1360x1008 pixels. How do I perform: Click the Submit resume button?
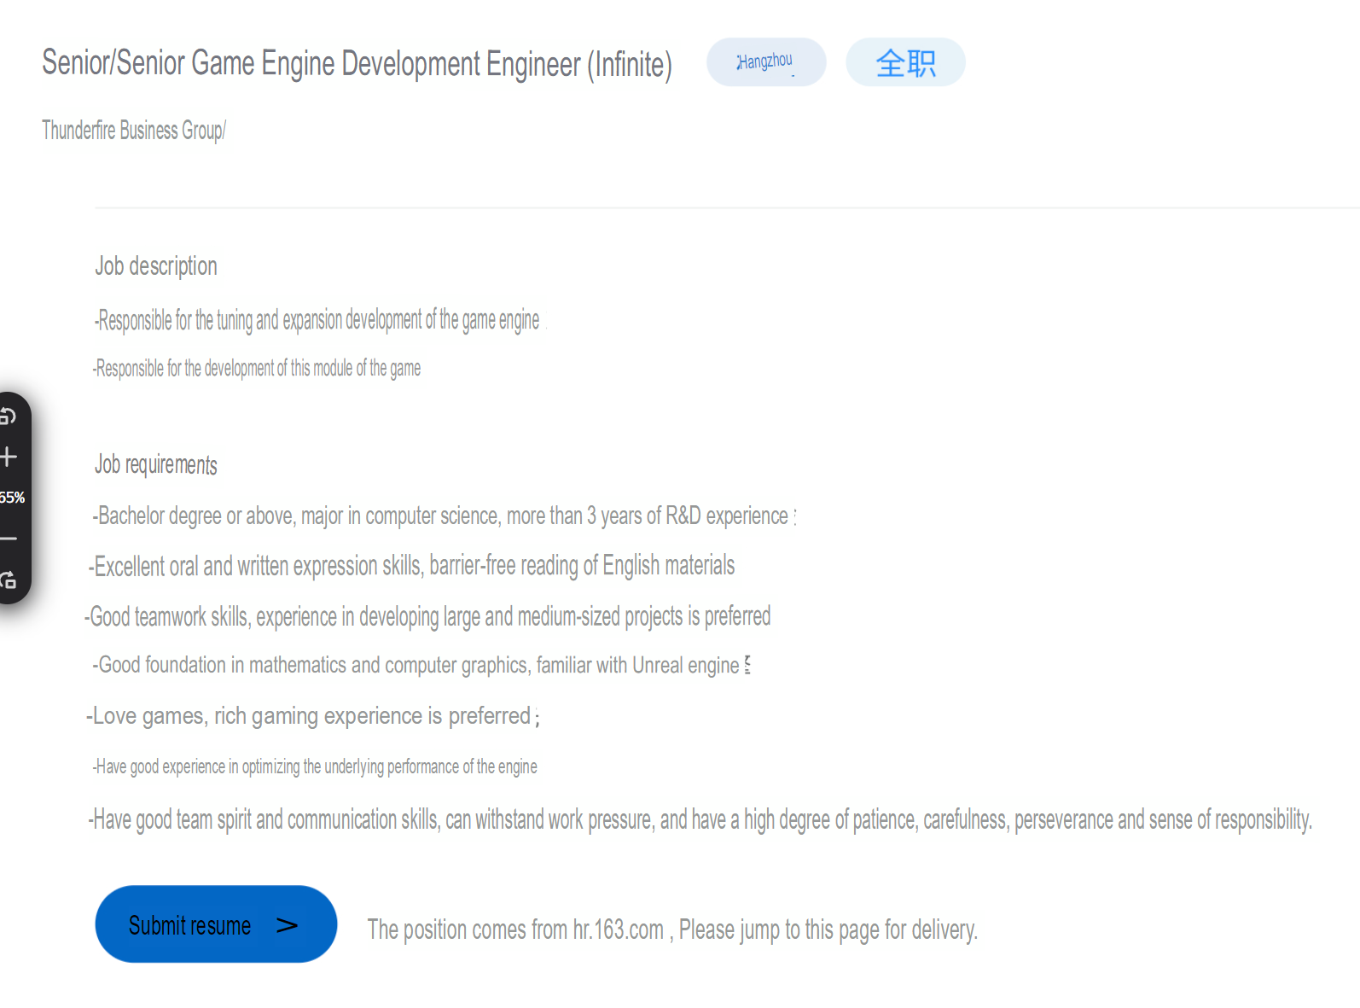[216, 924]
